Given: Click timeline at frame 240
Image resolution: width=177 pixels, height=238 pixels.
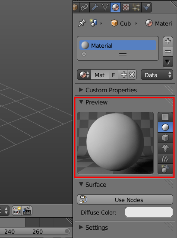Looking at the screenshot, I should click(x=9, y=231).
